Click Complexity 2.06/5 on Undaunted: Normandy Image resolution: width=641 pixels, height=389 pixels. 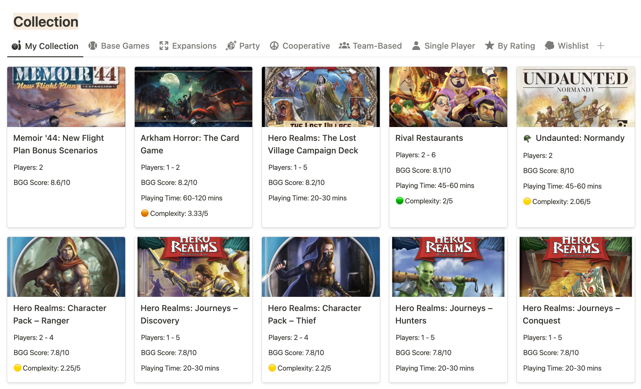(561, 201)
